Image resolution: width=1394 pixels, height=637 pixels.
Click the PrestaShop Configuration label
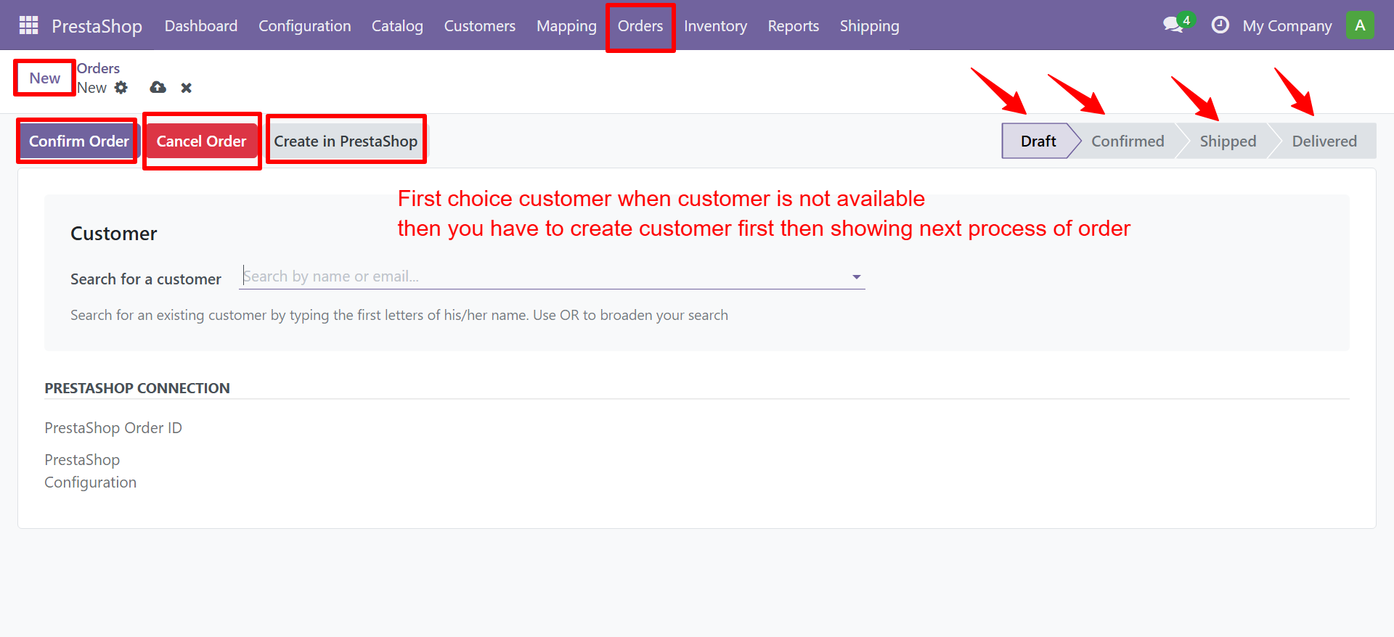click(90, 471)
